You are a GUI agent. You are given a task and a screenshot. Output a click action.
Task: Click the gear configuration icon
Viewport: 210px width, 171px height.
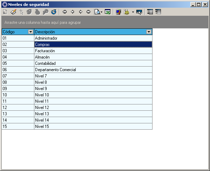point(127,12)
